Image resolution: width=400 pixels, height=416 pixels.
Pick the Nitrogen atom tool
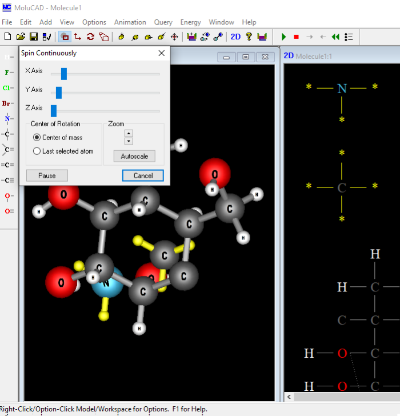pos(7,119)
